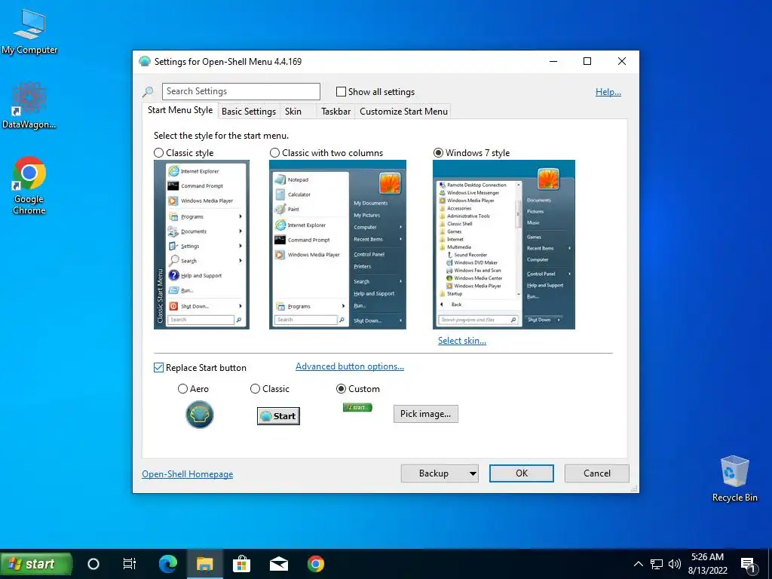Open the Recycle Bin
The image size is (772, 579).
click(734, 478)
